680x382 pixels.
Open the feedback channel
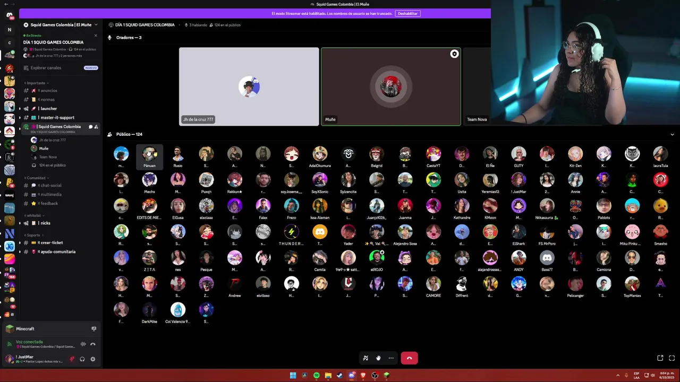61,204
